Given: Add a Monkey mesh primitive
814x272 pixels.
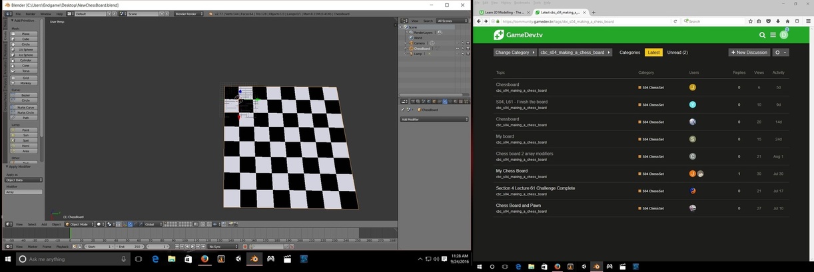Looking at the screenshot, I should point(25,82).
